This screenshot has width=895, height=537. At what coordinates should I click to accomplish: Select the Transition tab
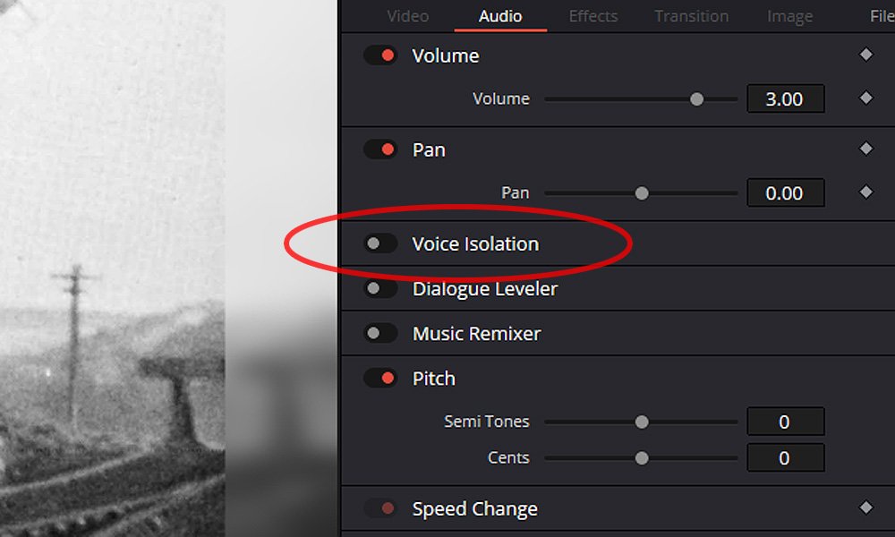point(691,16)
